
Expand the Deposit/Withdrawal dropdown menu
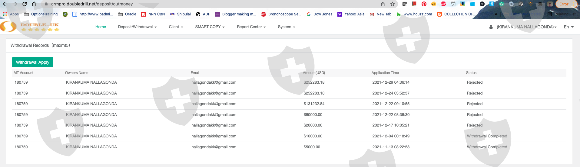click(x=137, y=27)
